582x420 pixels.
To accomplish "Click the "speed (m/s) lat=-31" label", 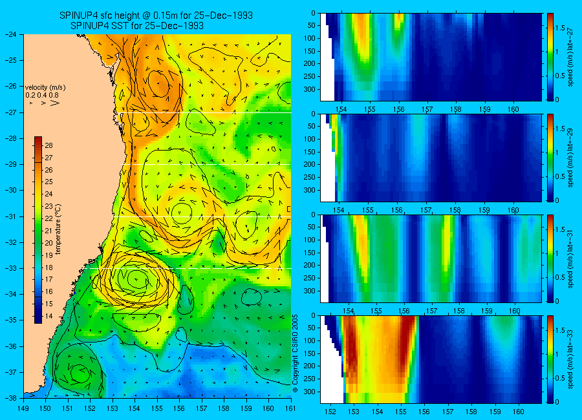I will tap(570, 258).
